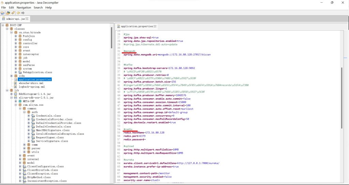Open the Navigation menu
The height and width of the screenshot is (185, 349).
tap(24, 7)
